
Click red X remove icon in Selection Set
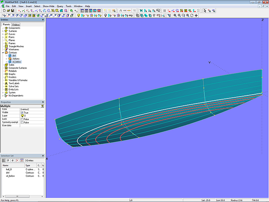[x=17, y=160]
